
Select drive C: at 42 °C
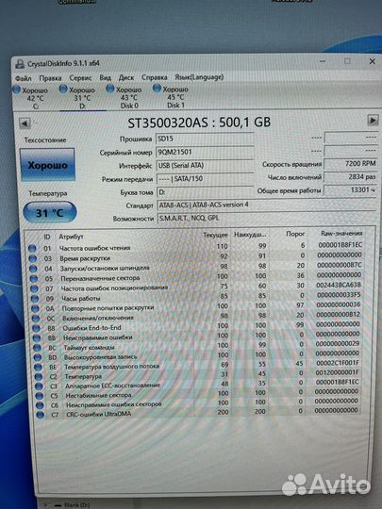(x=30, y=98)
